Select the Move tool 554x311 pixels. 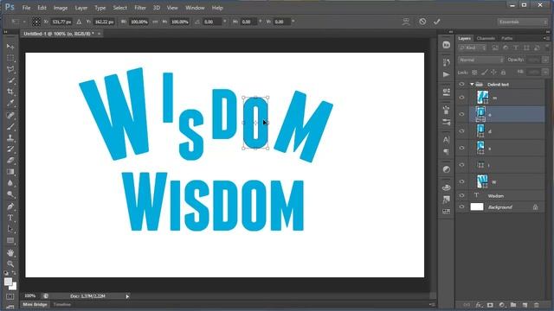pos(10,47)
